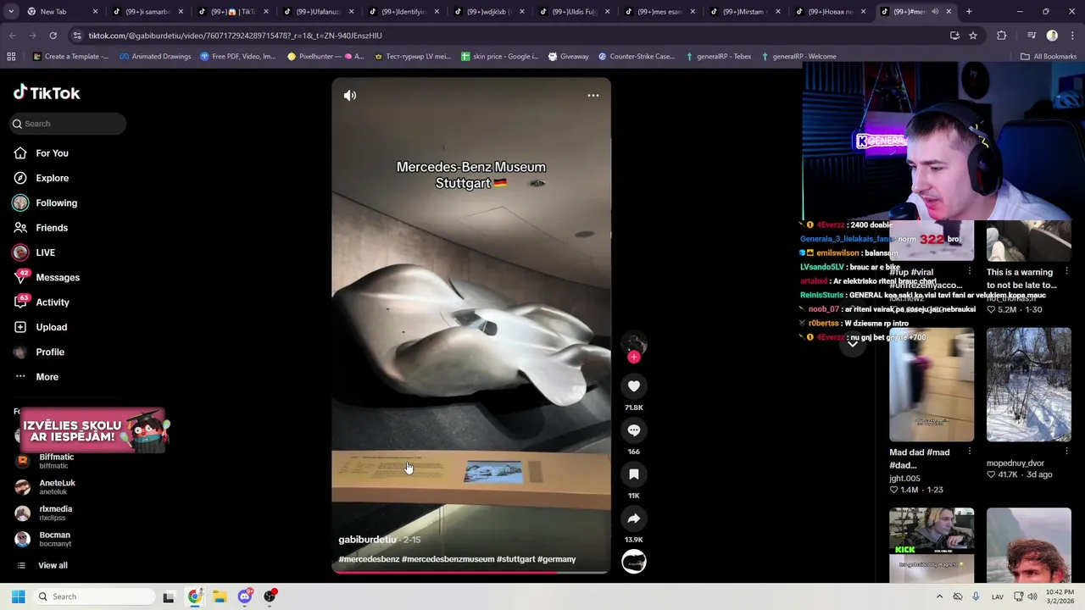Bookmark this page with star icon
This screenshot has width=1085, height=610.
(973, 36)
